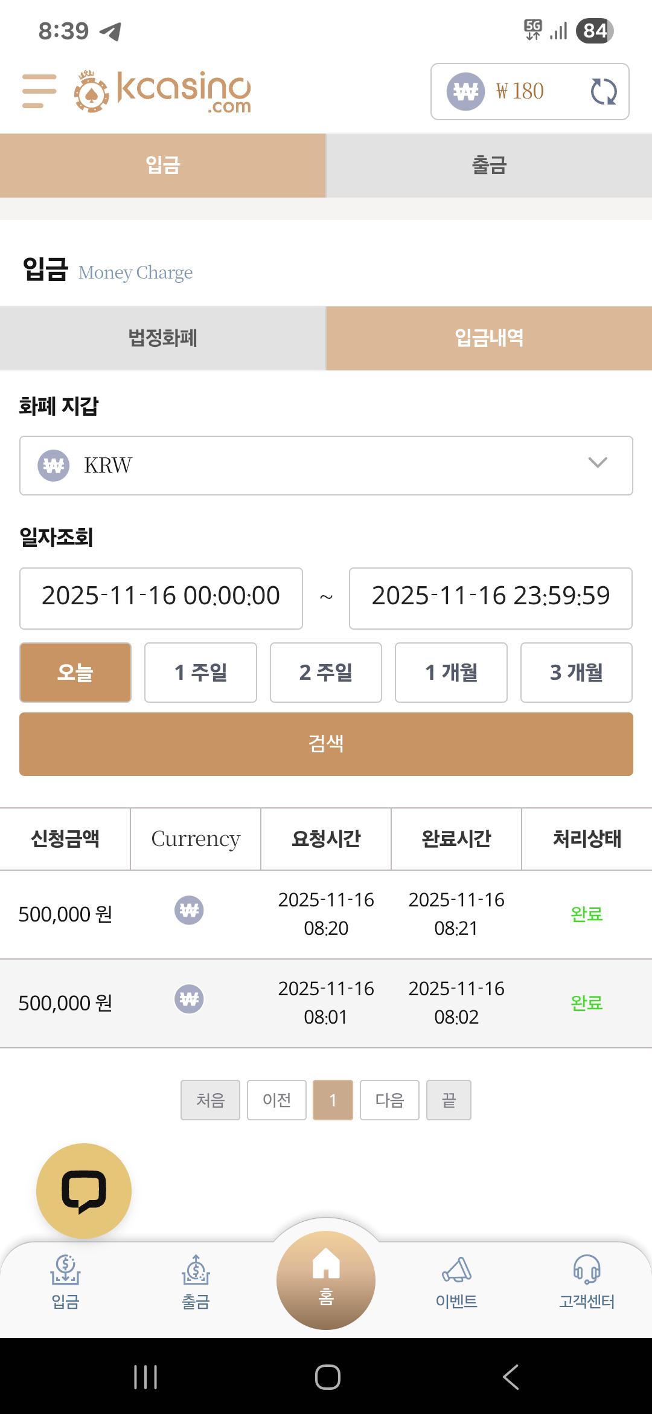Switch to the 법정화폐 tab

pos(163,338)
